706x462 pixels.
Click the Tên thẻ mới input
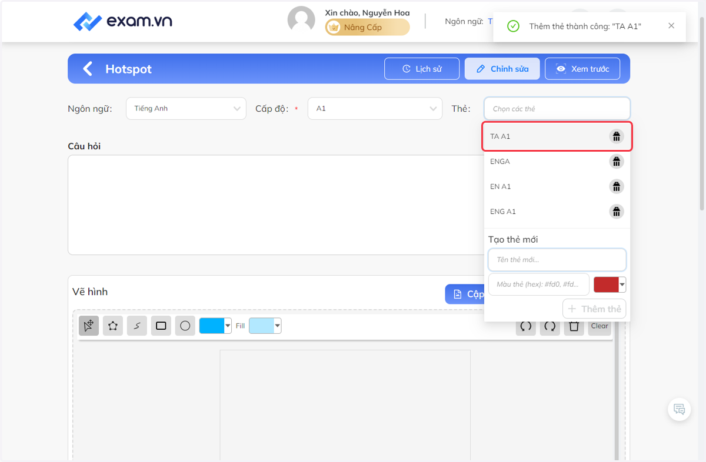coord(557,260)
